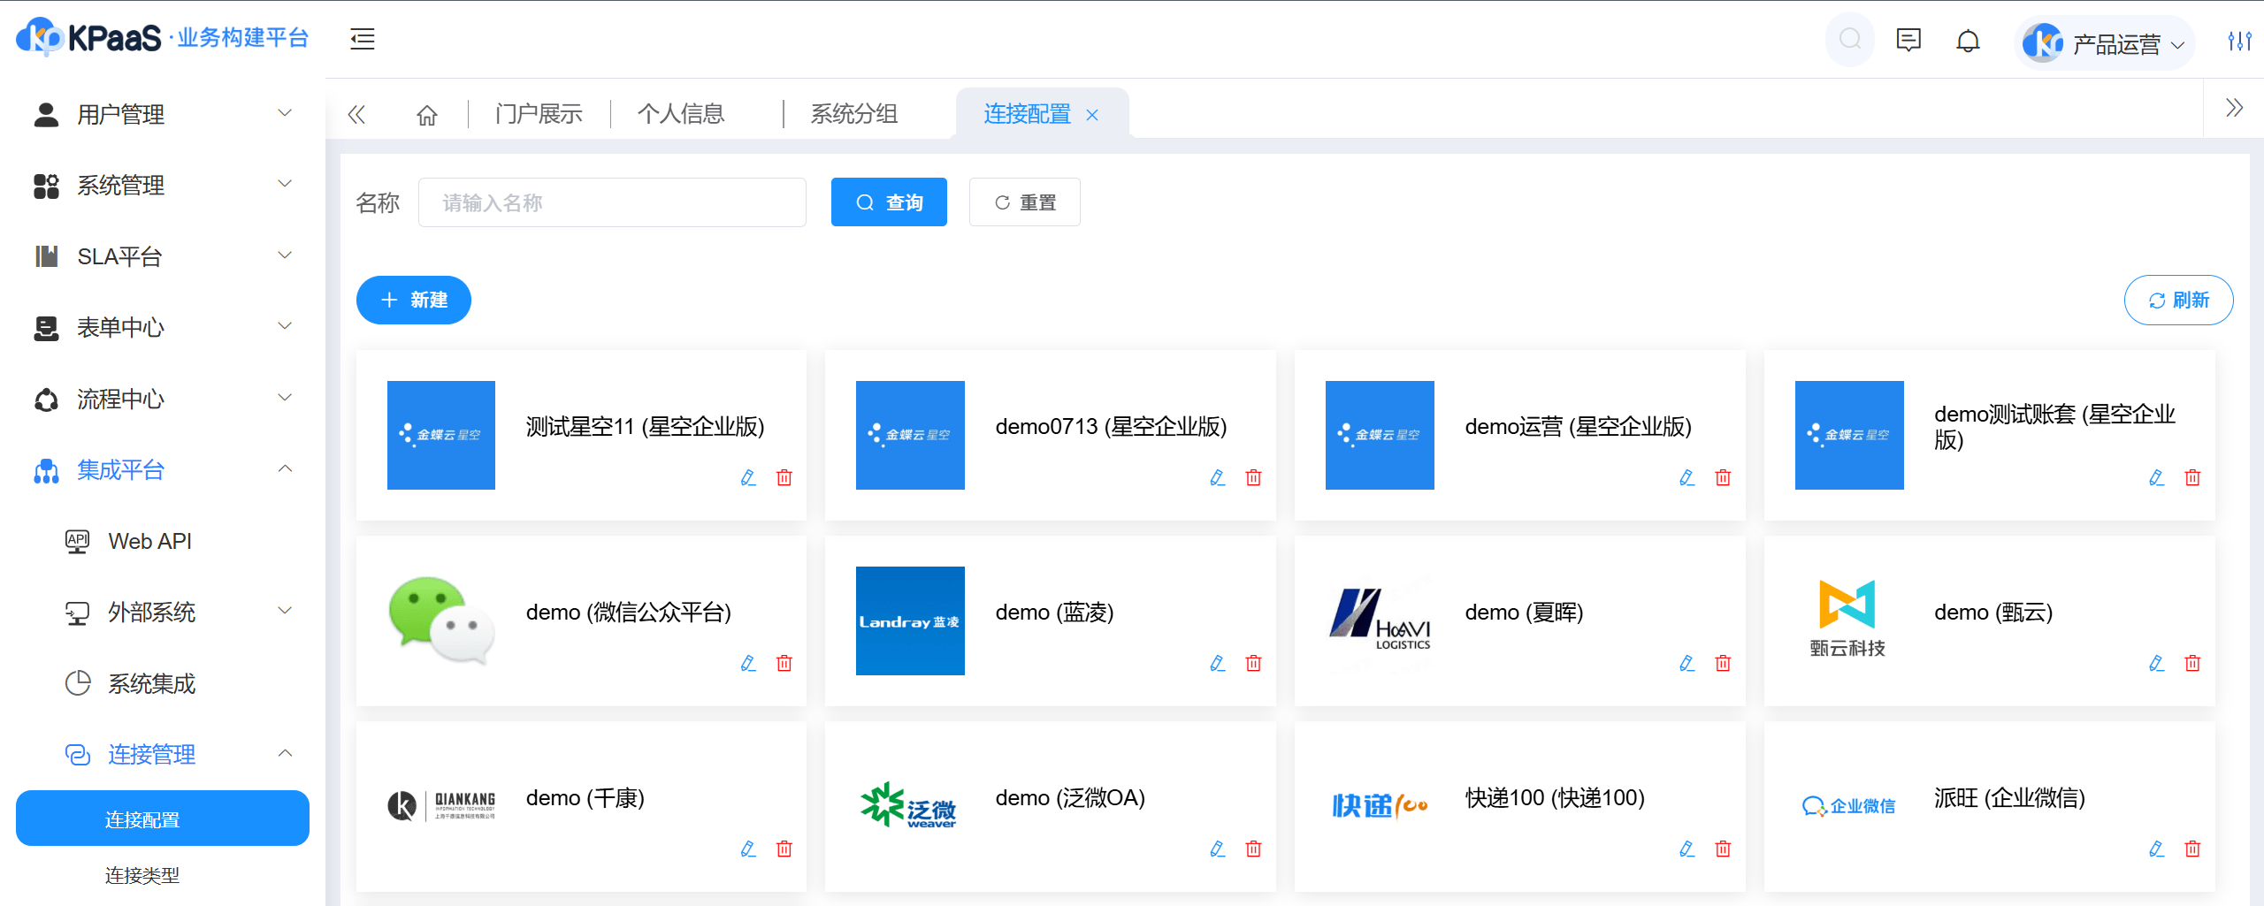Open the search icon in the header
2264x906 pixels.
1849,39
